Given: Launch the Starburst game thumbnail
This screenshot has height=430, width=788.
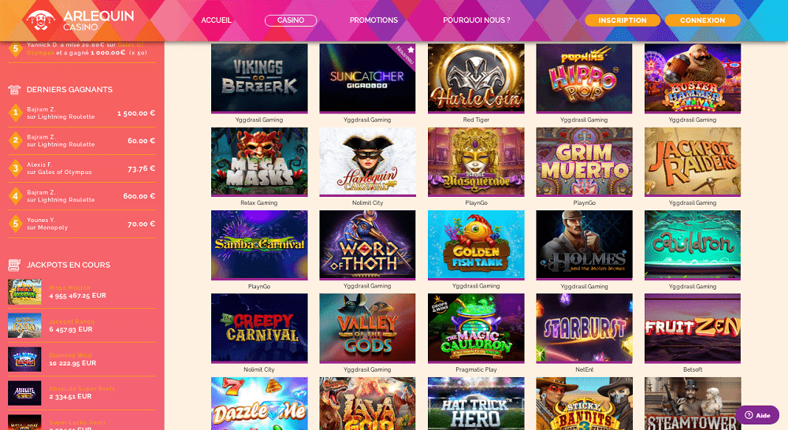Looking at the screenshot, I should [584, 328].
